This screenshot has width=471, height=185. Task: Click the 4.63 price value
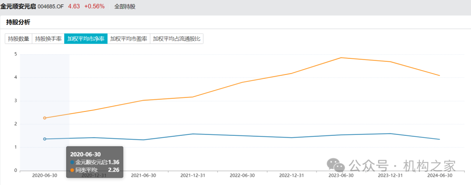74,6
